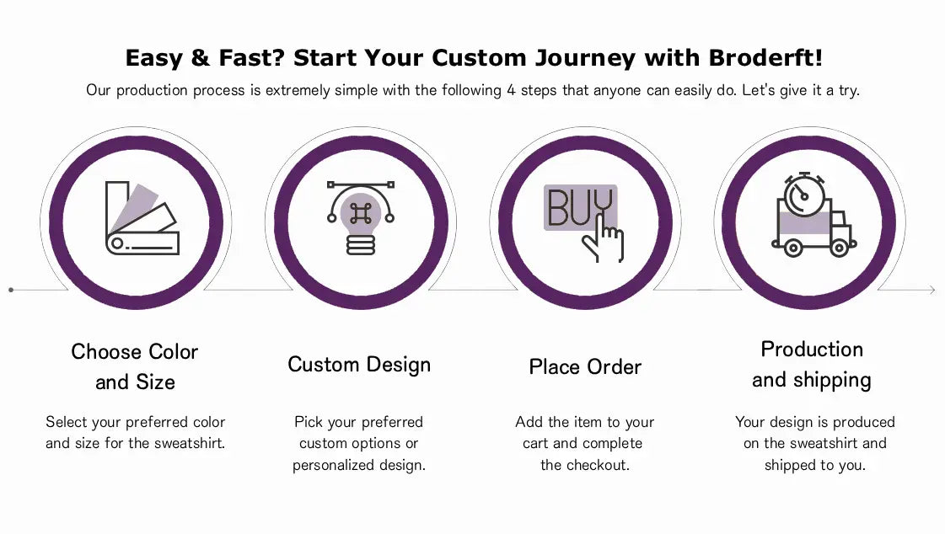Click the lightbulb design icon
This screenshot has height=534, width=945.
pyautogui.click(x=361, y=218)
